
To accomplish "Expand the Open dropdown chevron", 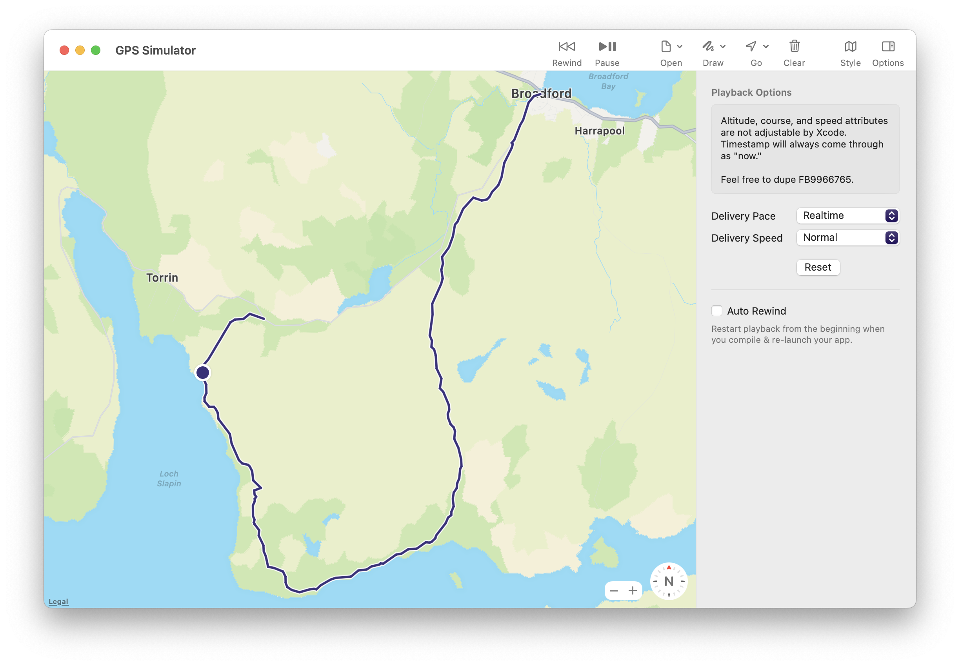I will pyautogui.click(x=680, y=47).
